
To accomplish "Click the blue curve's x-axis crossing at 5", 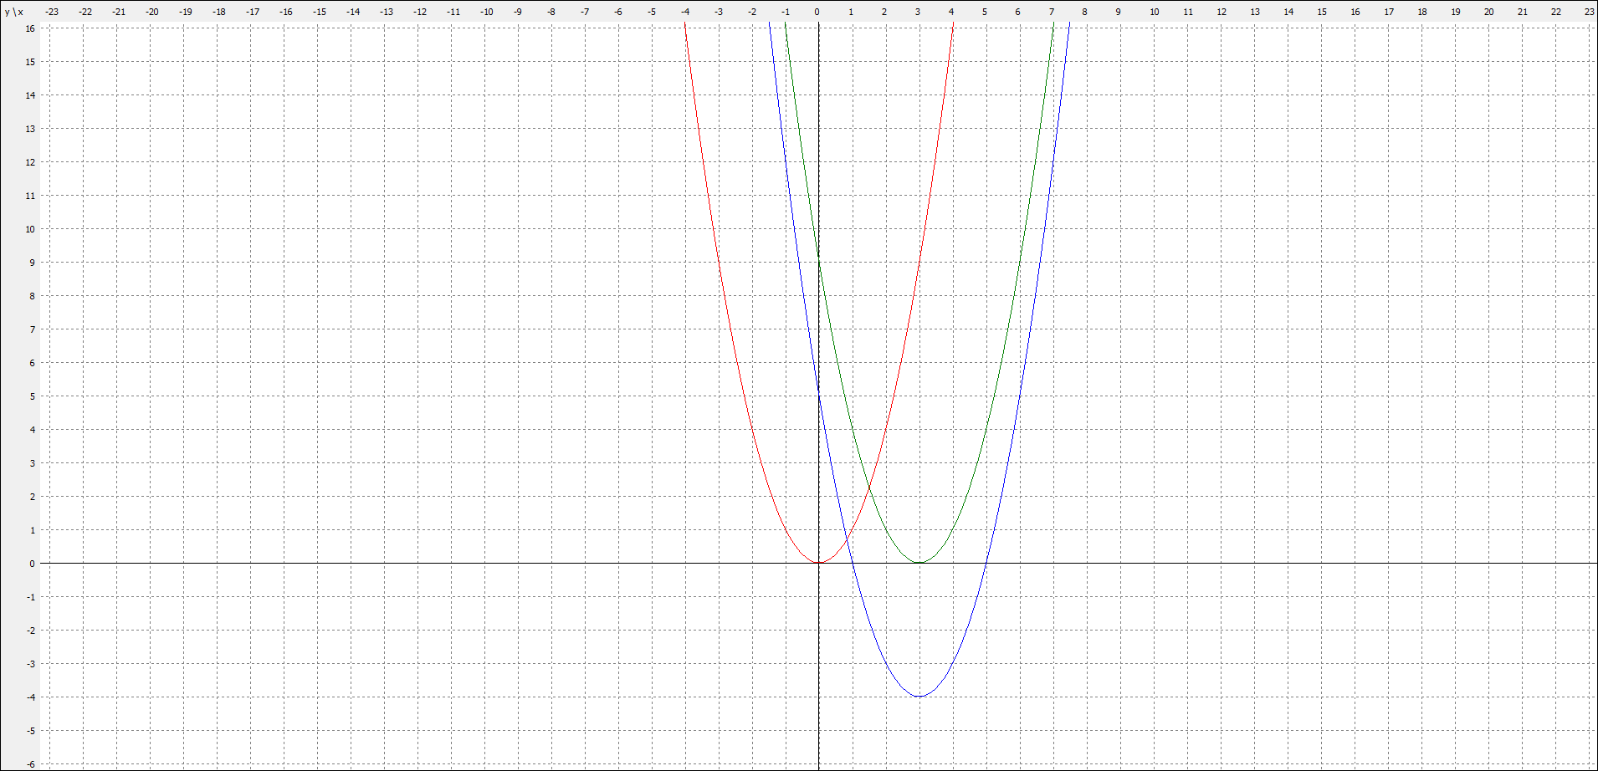I will 986,563.
